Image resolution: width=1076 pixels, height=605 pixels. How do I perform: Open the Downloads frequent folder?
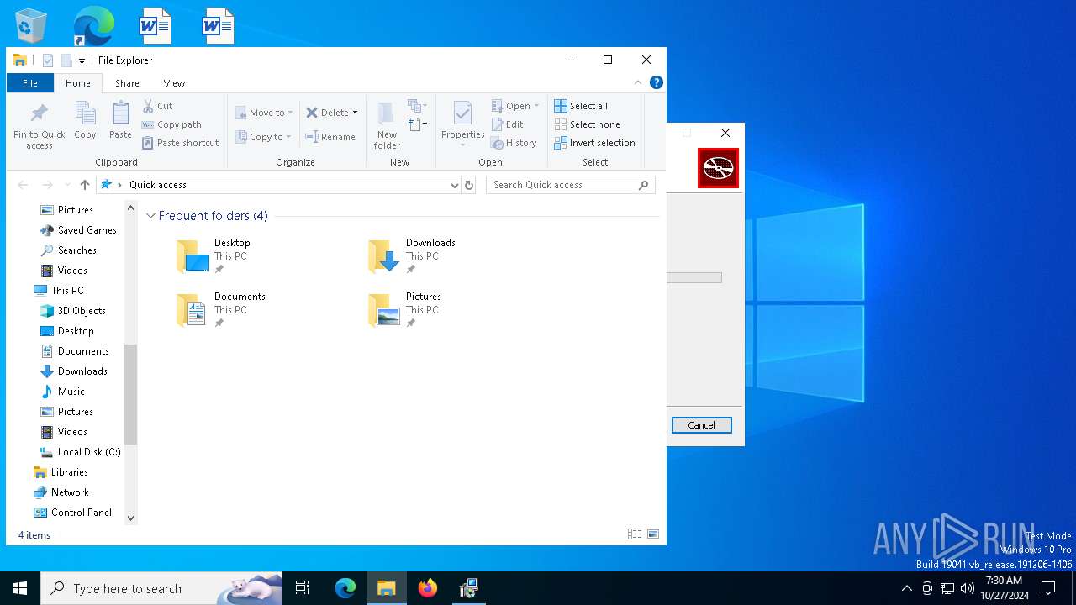pyautogui.click(x=412, y=256)
